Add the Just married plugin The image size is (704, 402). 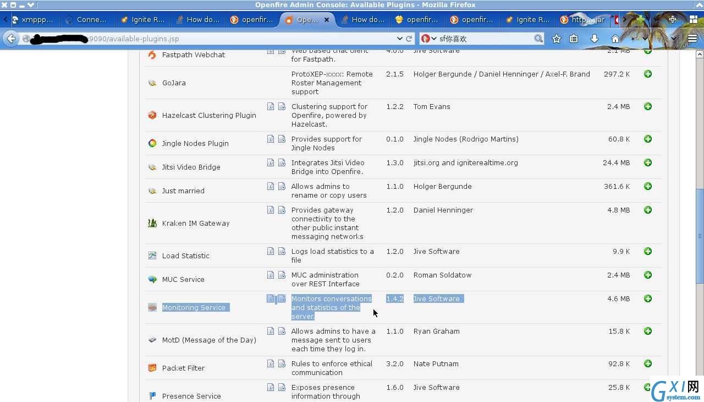tap(648, 186)
